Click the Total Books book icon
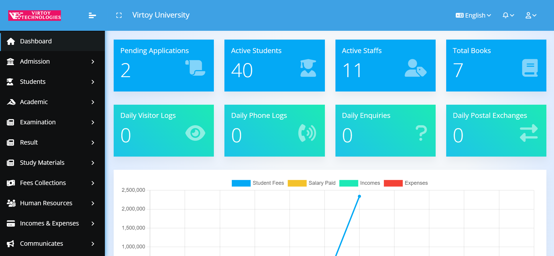Image resolution: width=554 pixels, height=256 pixels. pyautogui.click(x=530, y=68)
